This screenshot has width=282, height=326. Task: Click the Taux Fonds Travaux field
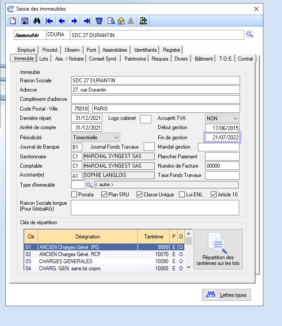point(222,175)
